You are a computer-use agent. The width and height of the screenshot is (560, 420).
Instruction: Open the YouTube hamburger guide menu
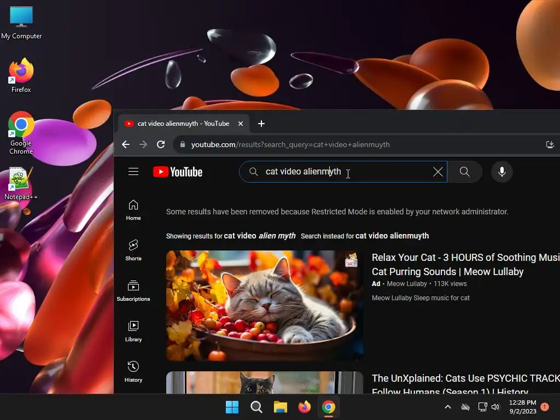click(x=133, y=172)
